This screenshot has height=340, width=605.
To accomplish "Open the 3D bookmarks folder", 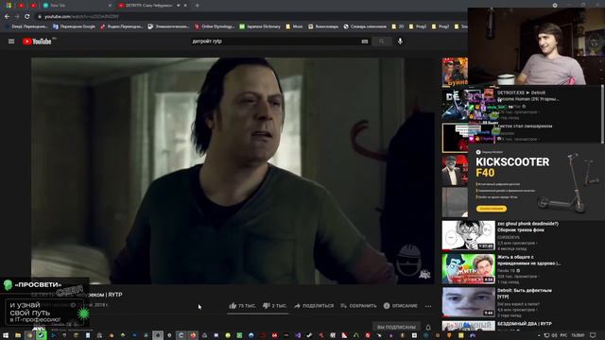I will pyautogui.click(x=398, y=26).
